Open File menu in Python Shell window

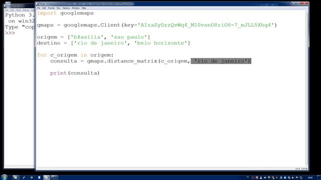pyautogui.click(x=7, y=10)
